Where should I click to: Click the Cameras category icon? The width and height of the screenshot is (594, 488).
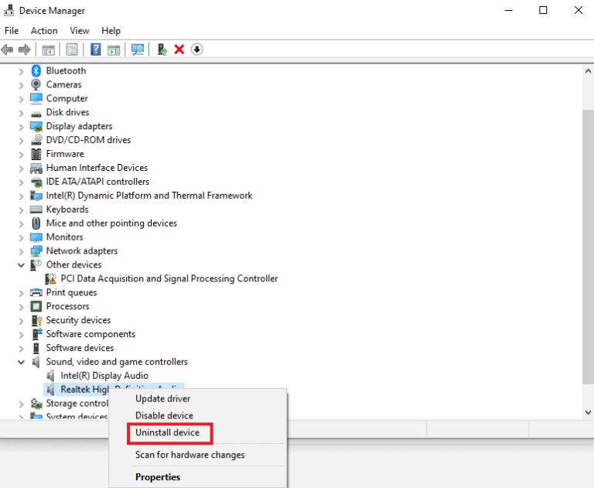[36, 84]
